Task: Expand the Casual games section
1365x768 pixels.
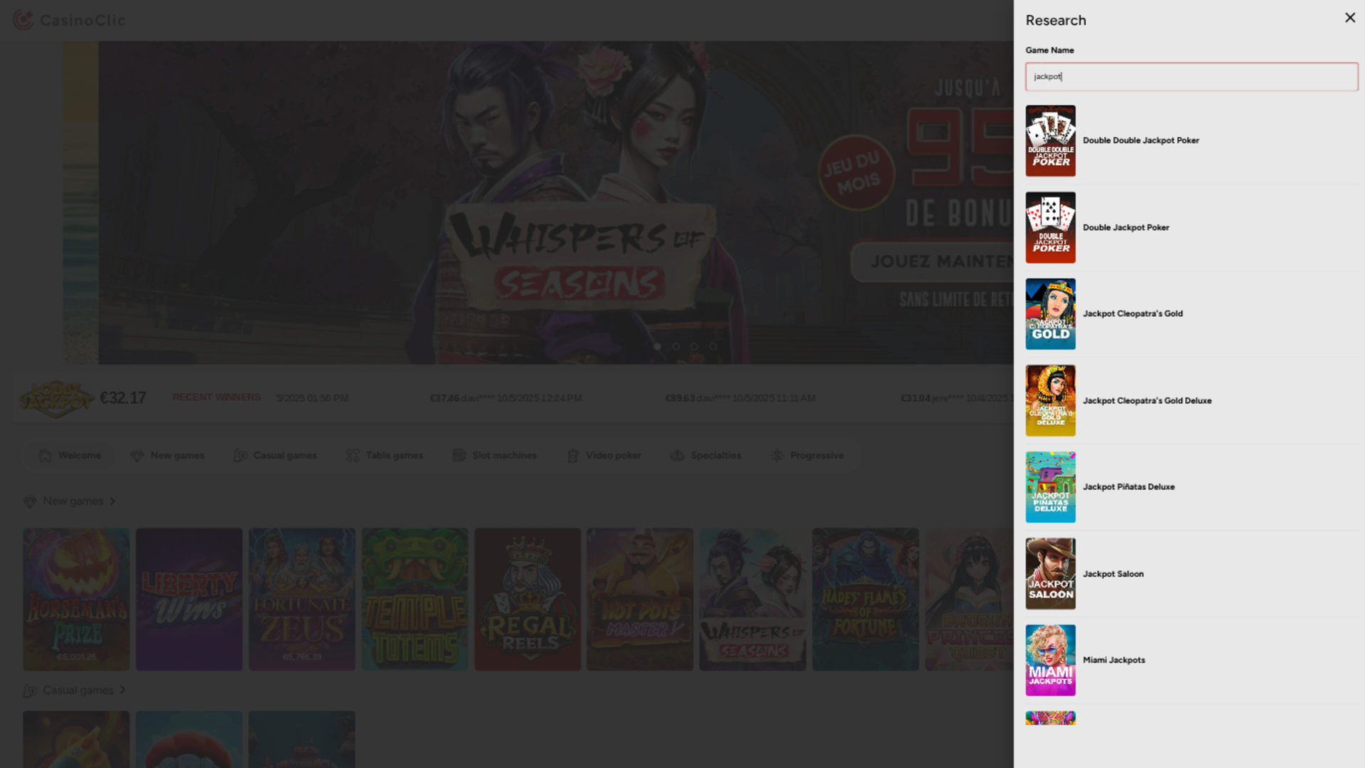Action: pos(75,690)
